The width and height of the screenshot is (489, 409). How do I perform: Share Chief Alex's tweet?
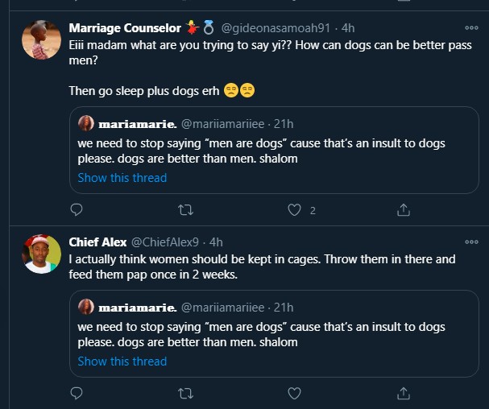[404, 394]
